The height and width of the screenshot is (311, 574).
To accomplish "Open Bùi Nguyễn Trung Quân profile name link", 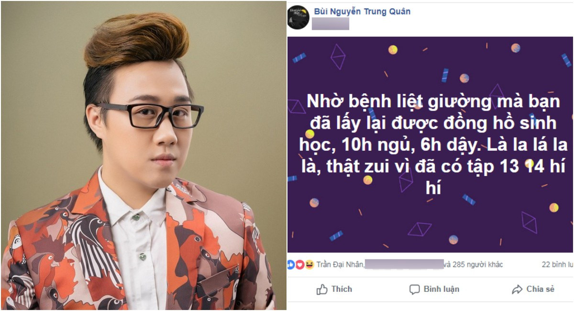I will pyautogui.click(x=362, y=11).
